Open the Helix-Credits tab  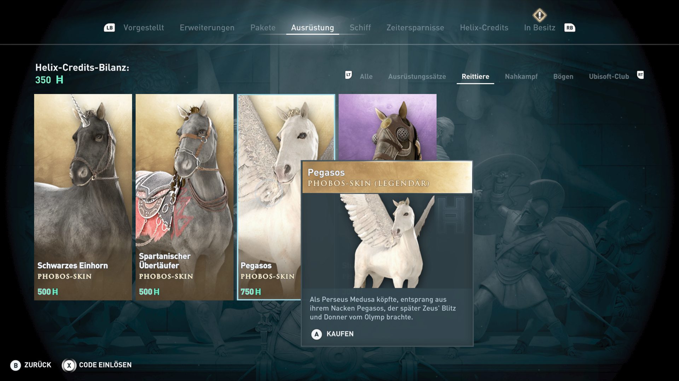pos(484,28)
